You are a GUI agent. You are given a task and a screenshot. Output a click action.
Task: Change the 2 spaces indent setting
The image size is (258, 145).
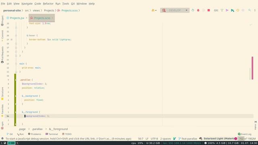click(x=166, y=139)
